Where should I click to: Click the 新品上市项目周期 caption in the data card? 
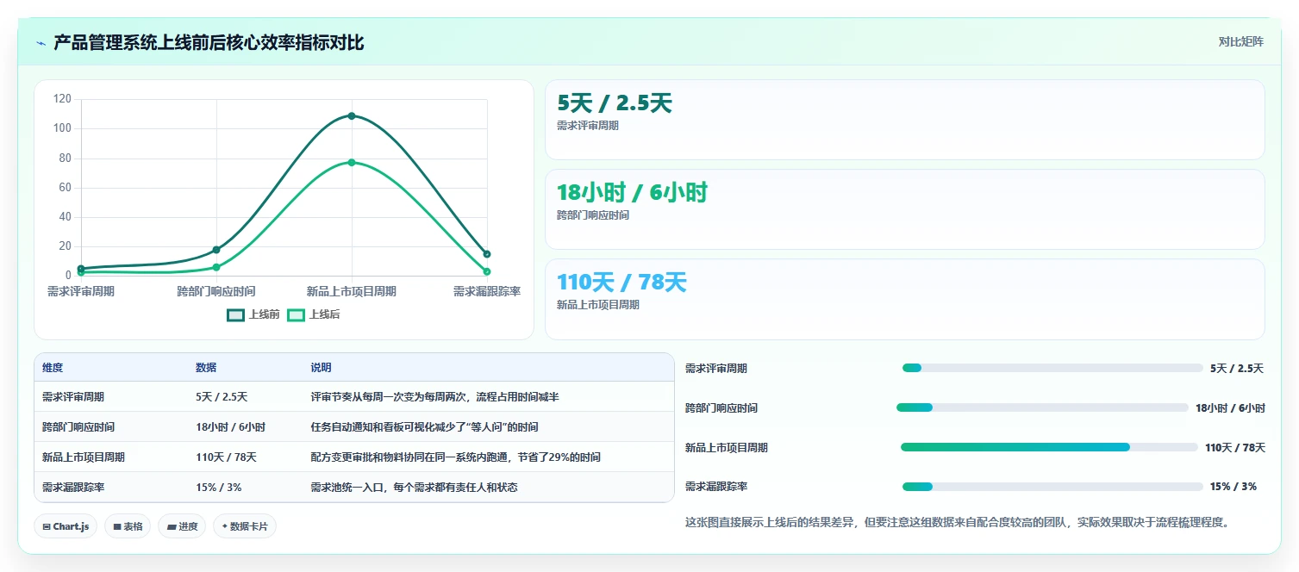point(598,305)
